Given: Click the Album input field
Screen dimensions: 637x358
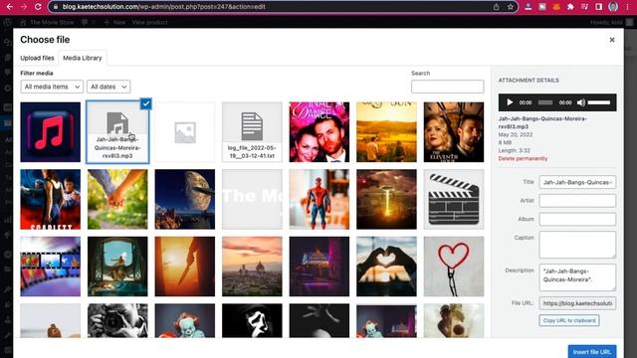Looking at the screenshot, I should (577, 219).
